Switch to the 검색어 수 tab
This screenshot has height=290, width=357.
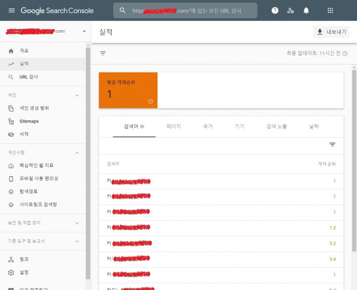[134, 126]
